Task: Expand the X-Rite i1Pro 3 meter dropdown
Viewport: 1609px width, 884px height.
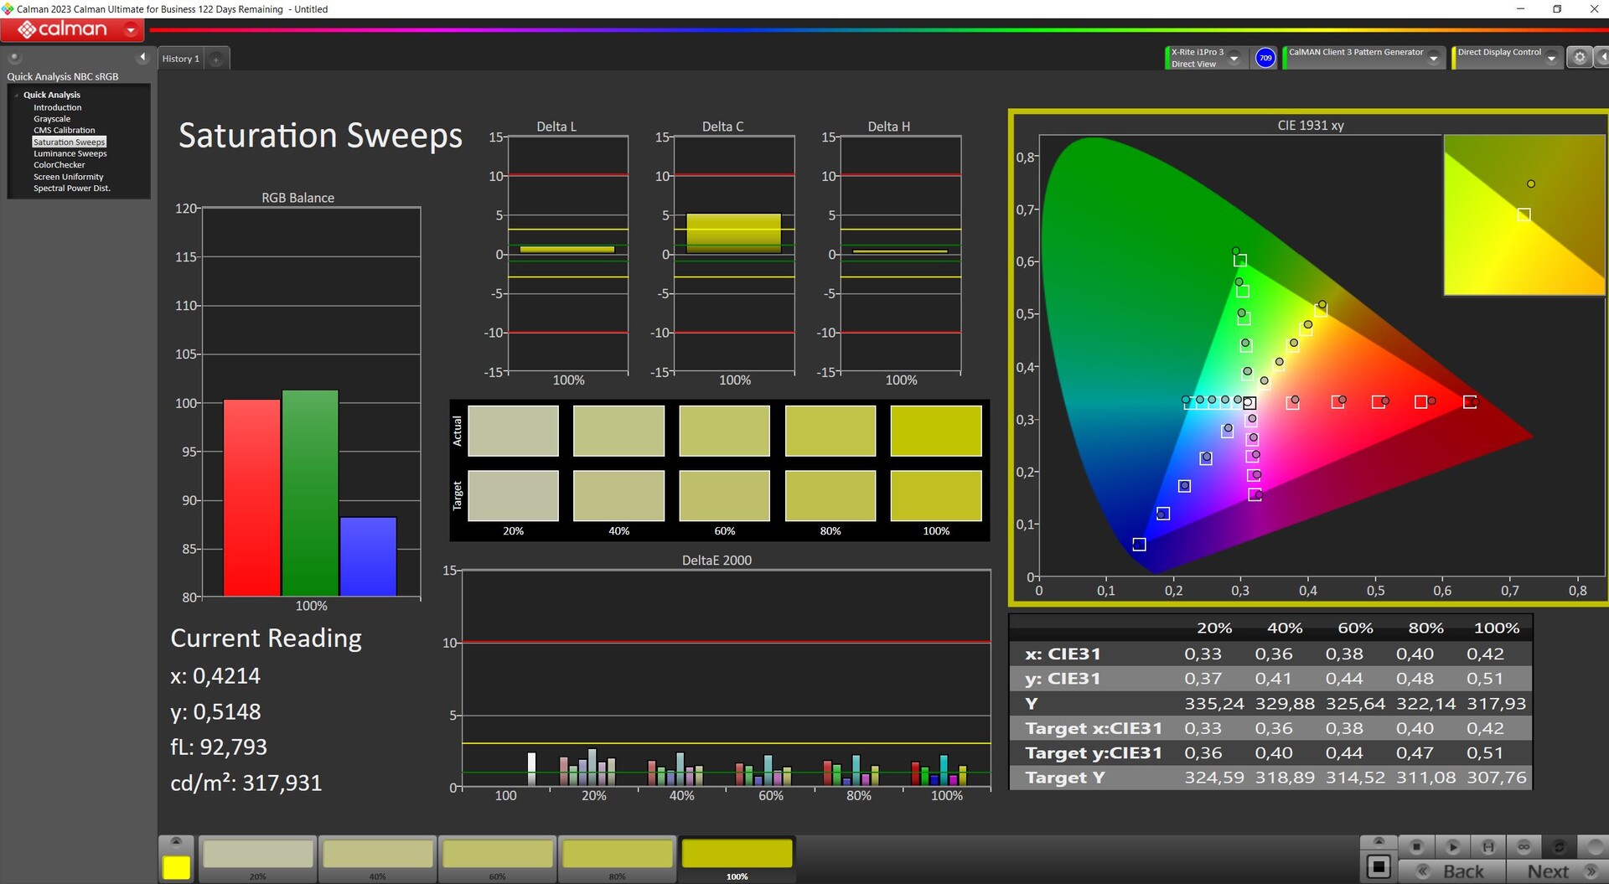Action: coord(1234,58)
